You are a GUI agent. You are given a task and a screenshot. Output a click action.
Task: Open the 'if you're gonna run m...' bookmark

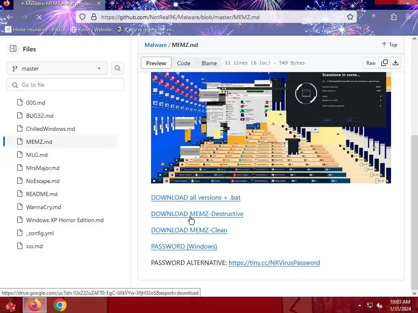click(x=146, y=29)
